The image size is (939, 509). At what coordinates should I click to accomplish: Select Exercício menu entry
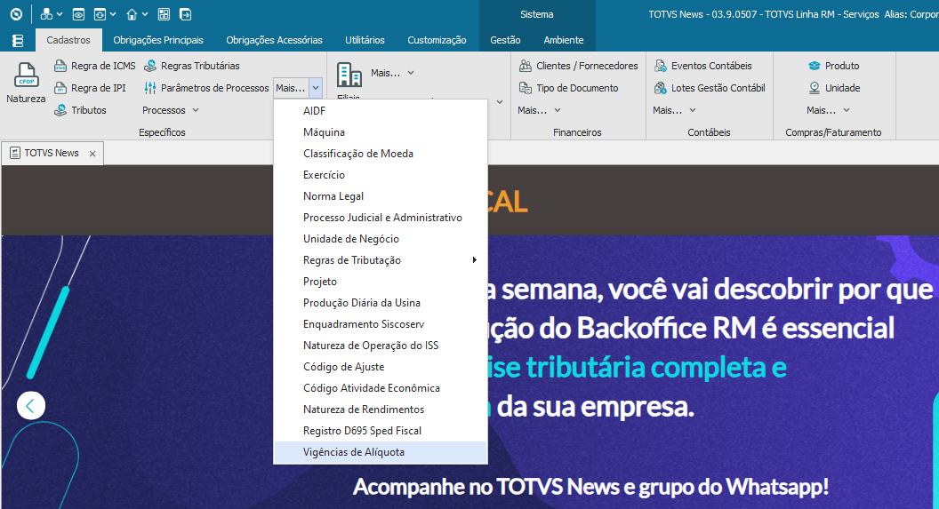coord(381,175)
